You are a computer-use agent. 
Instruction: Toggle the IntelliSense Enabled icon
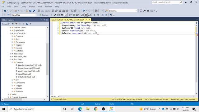pos(66,15)
